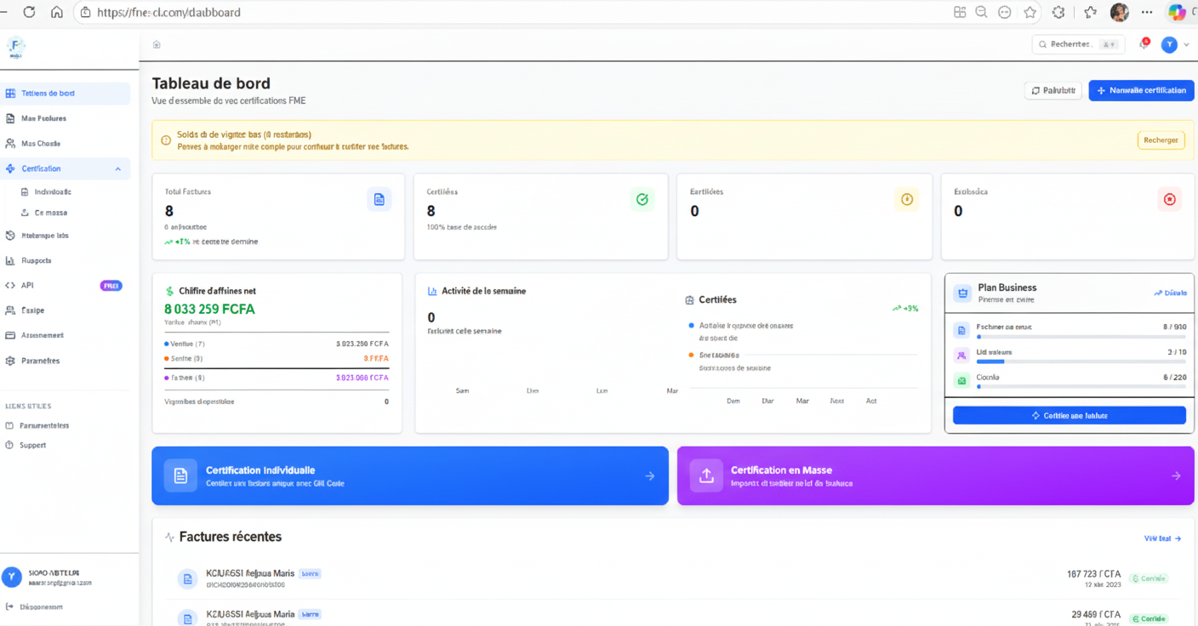Click Recharger in the yellow warning banner

[x=1161, y=140]
